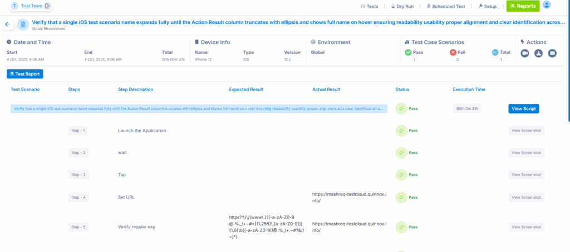The height and width of the screenshot is (252, 570).
Task: Click the video recording action icon
Action: click(x=524, y=53)
